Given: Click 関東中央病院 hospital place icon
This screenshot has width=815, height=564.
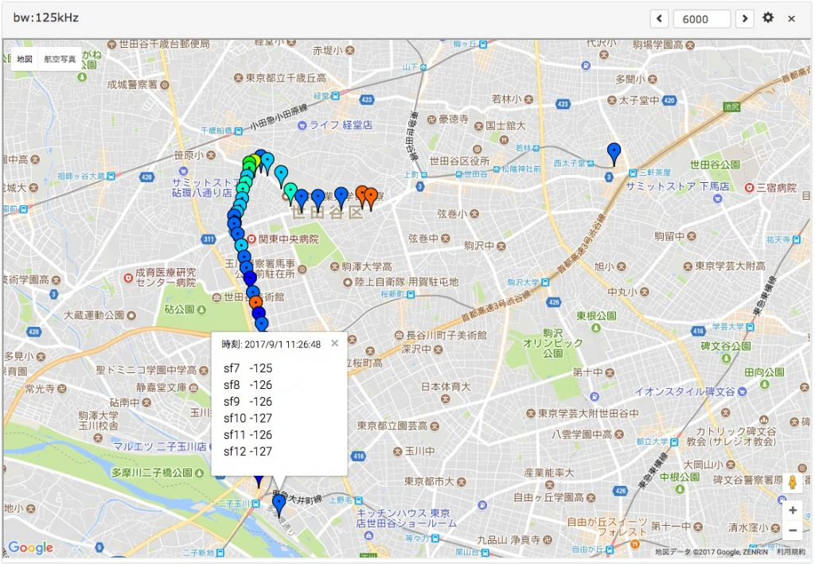Looking at the screenshot, I should [252, 239].
